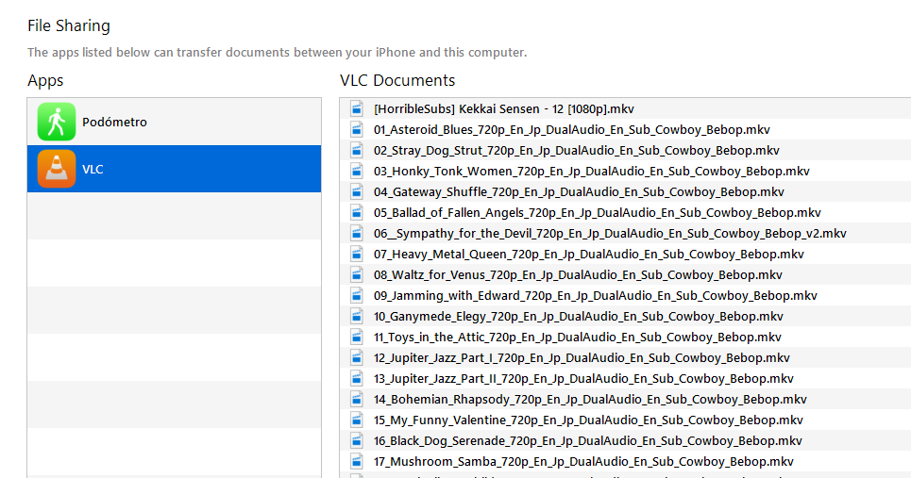The width and height of the screenshot is (911, 478).
Task: Click the Podómetro app icon
Action: point(56,122)
